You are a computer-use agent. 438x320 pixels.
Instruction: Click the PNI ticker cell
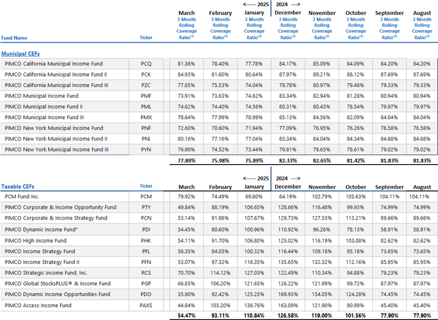(x=146, y=139)
